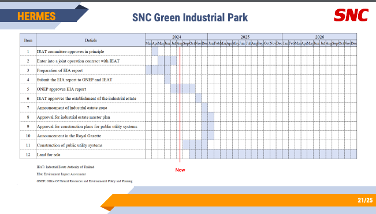Select the Details column header
The height and width of the screenshot is (214, 376).
91,40
